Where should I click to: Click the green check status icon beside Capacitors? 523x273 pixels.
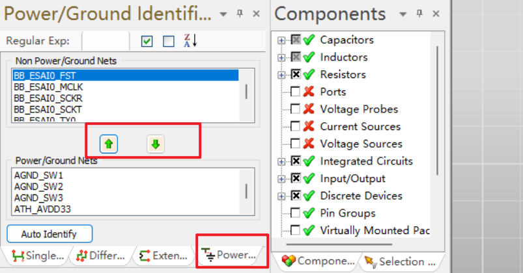[x=309, y=40]
